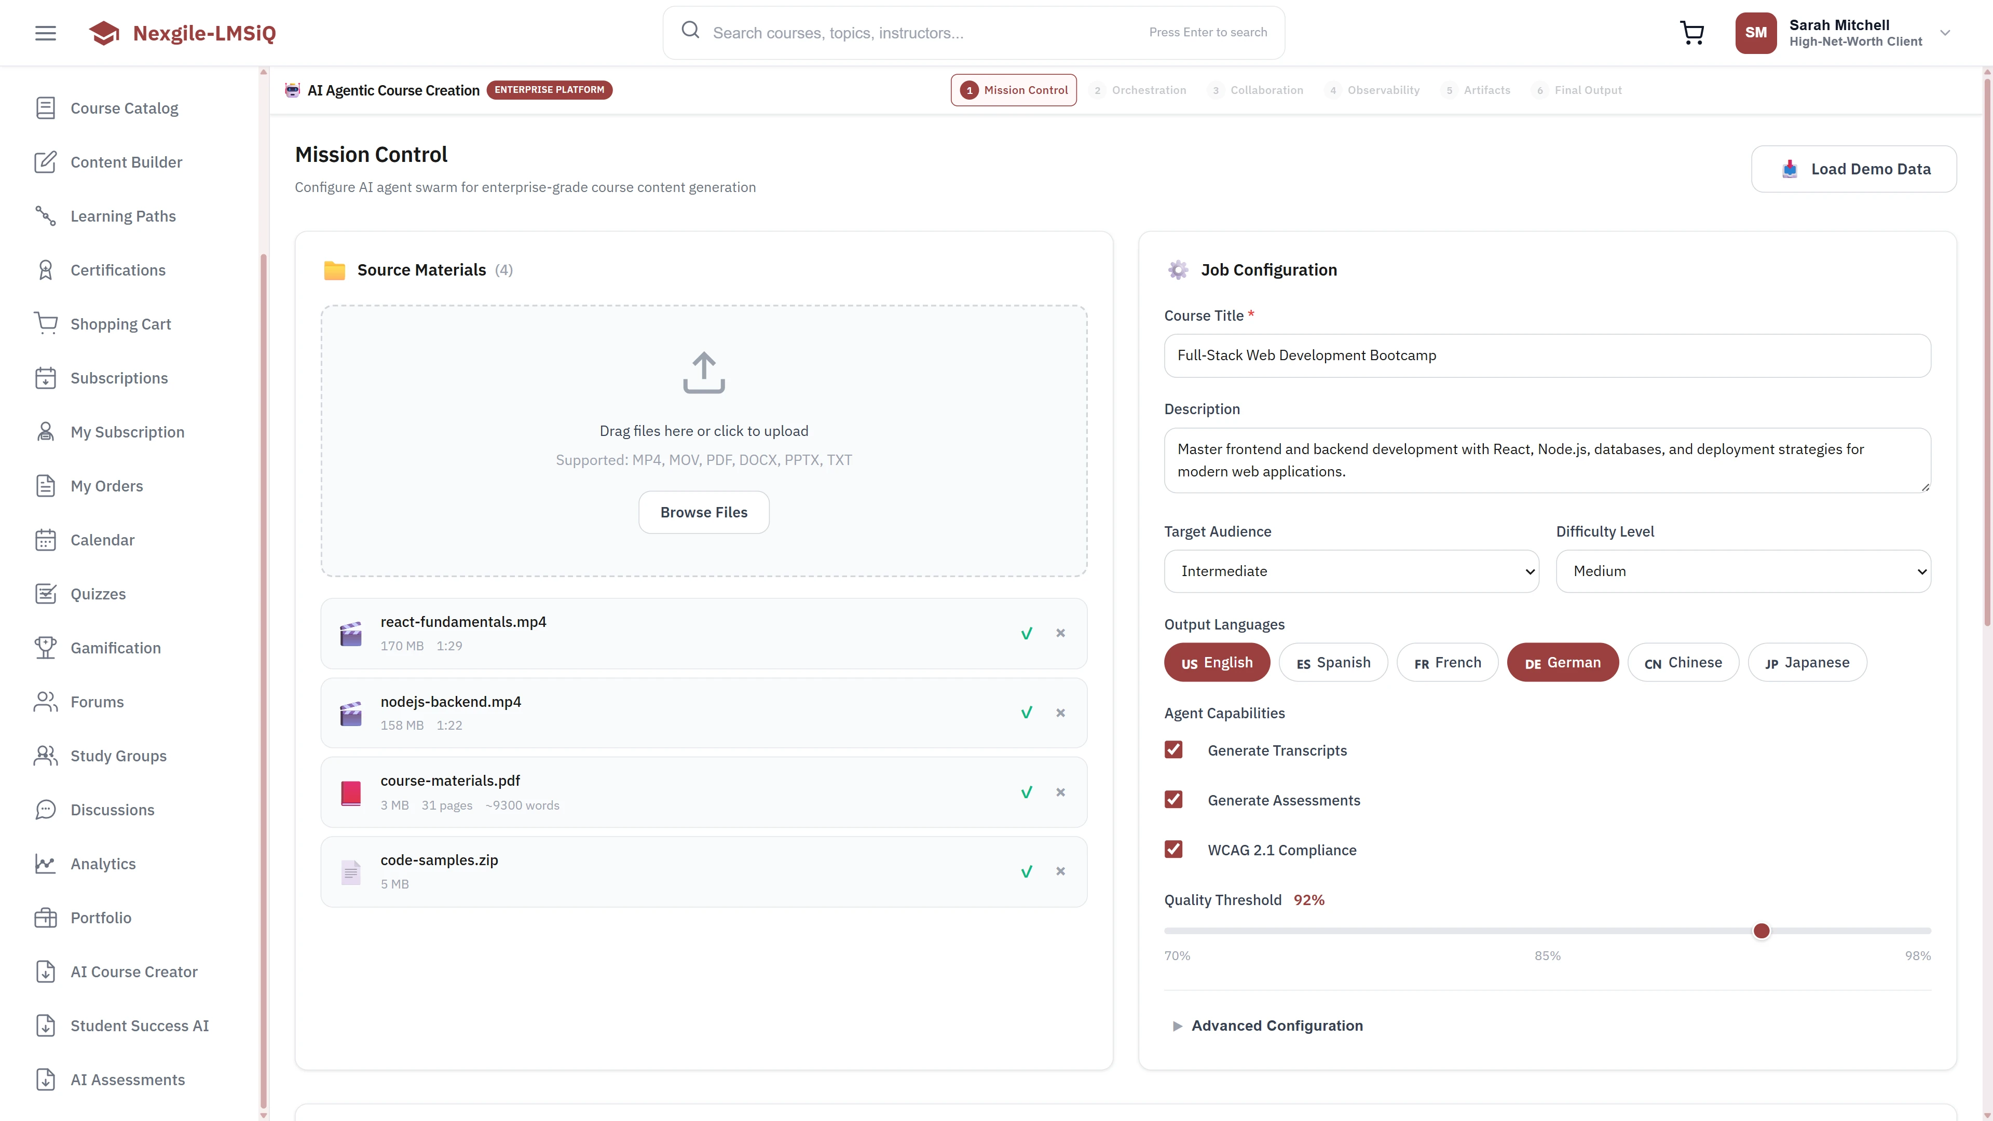Remove code-samples.zip from source materials

point(1061,870)
